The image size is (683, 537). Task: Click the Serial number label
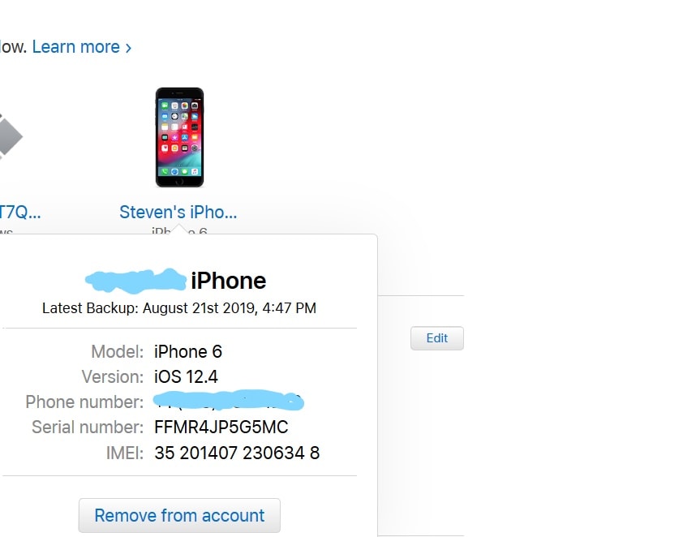(88, 427)
